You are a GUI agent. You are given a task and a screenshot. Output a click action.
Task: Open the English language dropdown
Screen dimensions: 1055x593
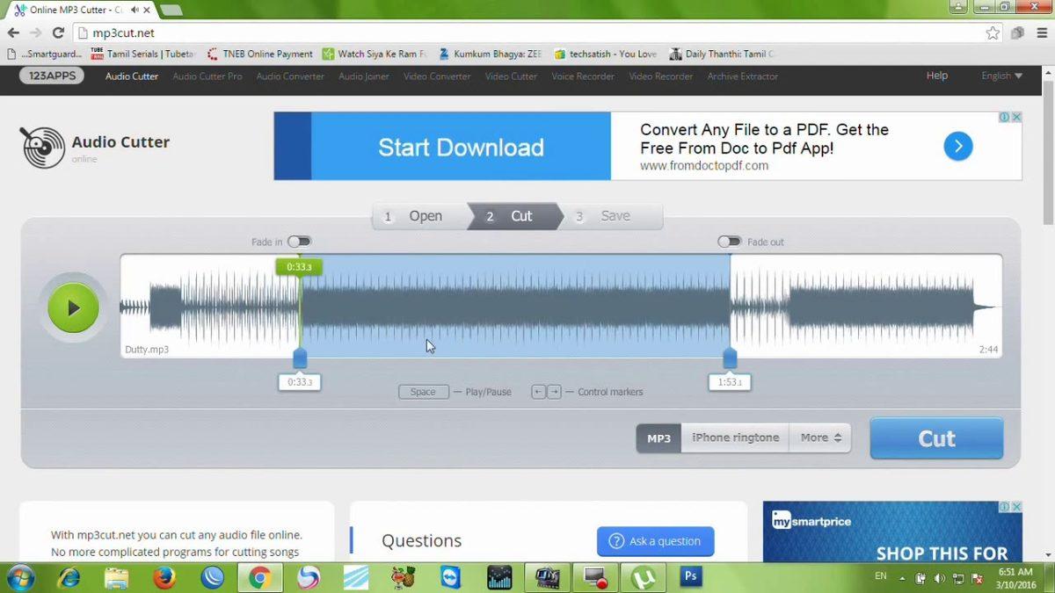[1001, 76]
